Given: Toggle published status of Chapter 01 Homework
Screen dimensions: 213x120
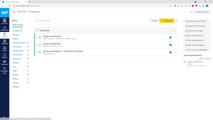Looking at the screenshot, I should coord(170,37).
